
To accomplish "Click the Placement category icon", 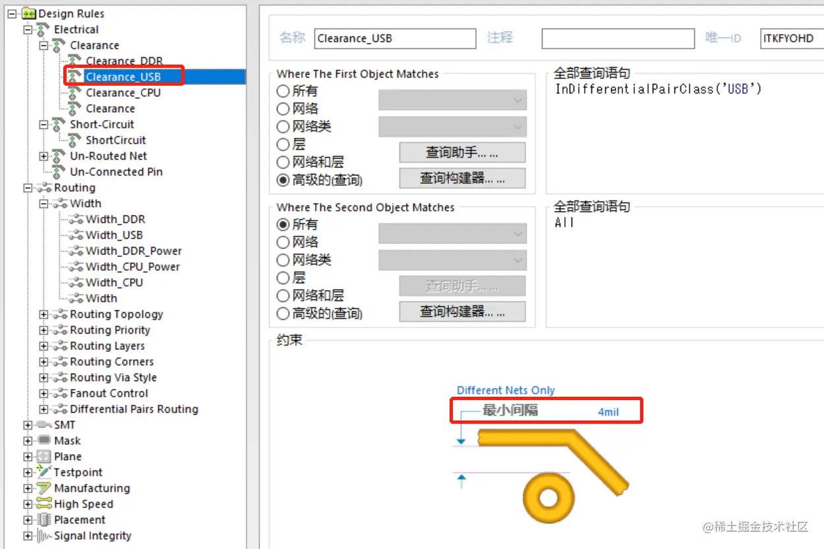I will [x=44, y=519].
